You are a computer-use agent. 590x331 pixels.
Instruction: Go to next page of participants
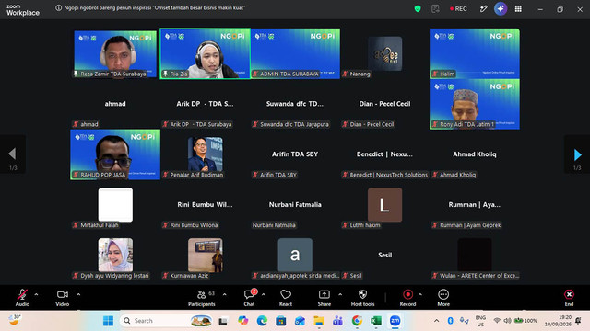tap(577, 154)
